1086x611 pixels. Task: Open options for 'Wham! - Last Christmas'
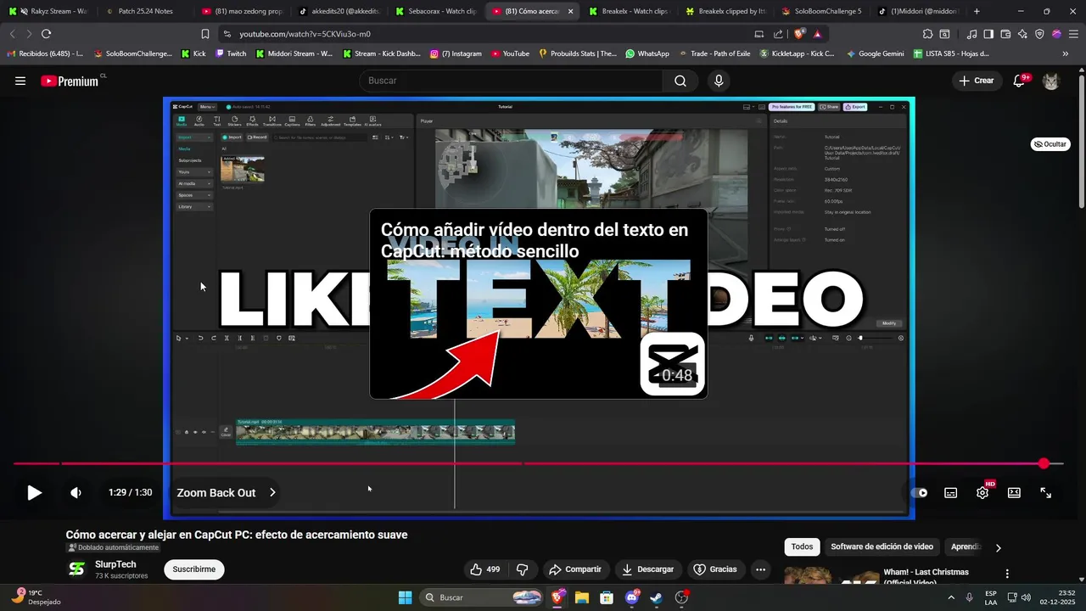(1007, 575)
